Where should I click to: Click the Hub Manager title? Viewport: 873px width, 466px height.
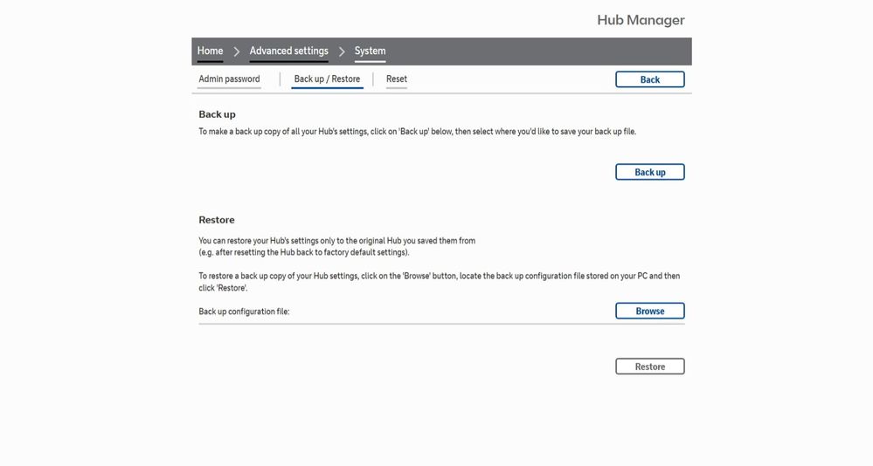coord(641,20)
